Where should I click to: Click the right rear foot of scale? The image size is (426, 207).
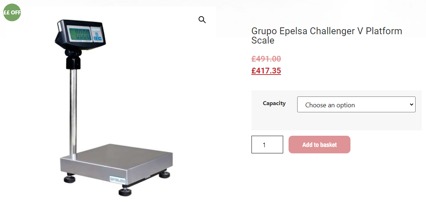coord(165,174)
